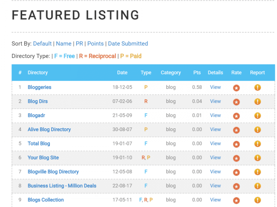
Task: Click the F, R, P type for Blogs Collection
Action: click(146, 200)
